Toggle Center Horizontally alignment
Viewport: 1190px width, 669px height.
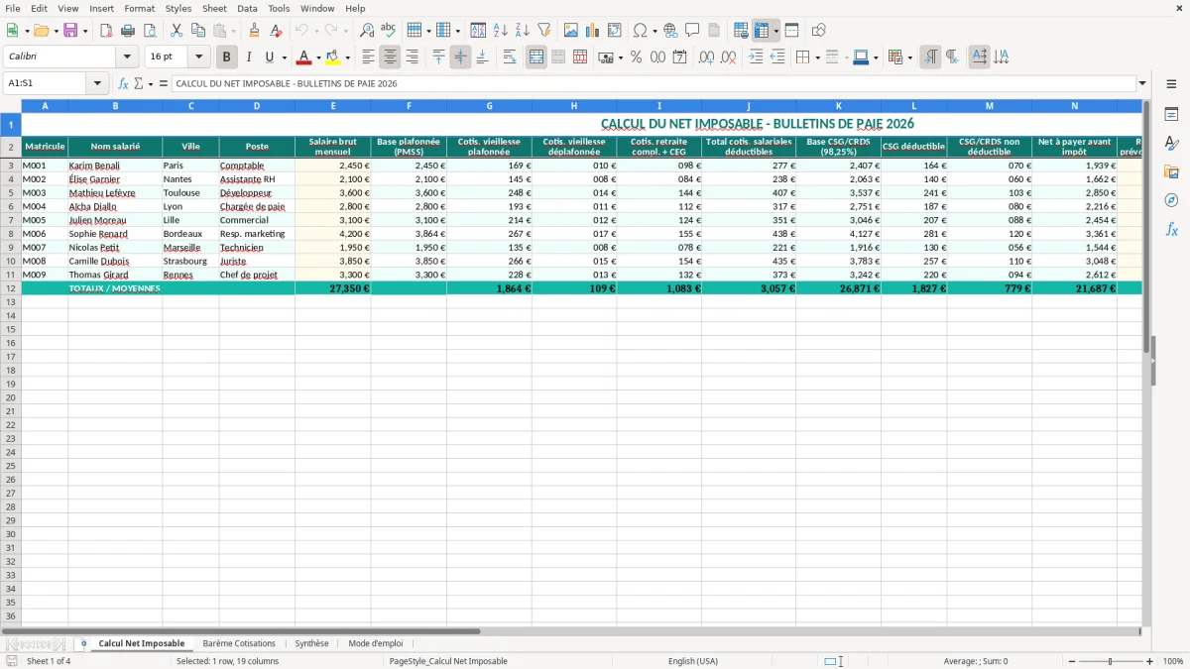tap(391, 57)
